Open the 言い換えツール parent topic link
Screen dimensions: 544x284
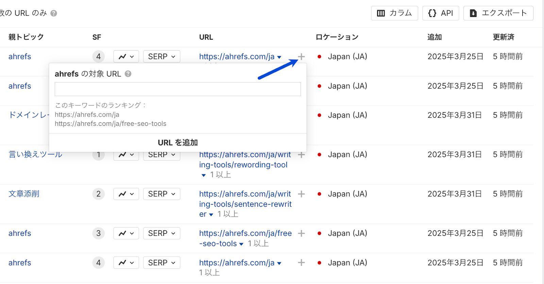35,155
